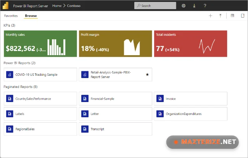Open the Total incidents KPI tile
Image resolution: width=248 pixels, height=158 pixels.
(191, 44)
